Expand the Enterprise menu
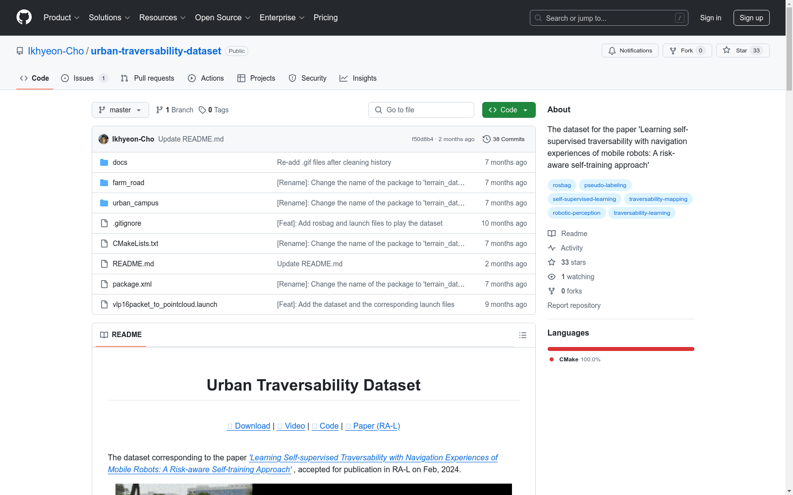This screenshot has width=793, height=495. (282, 18)
